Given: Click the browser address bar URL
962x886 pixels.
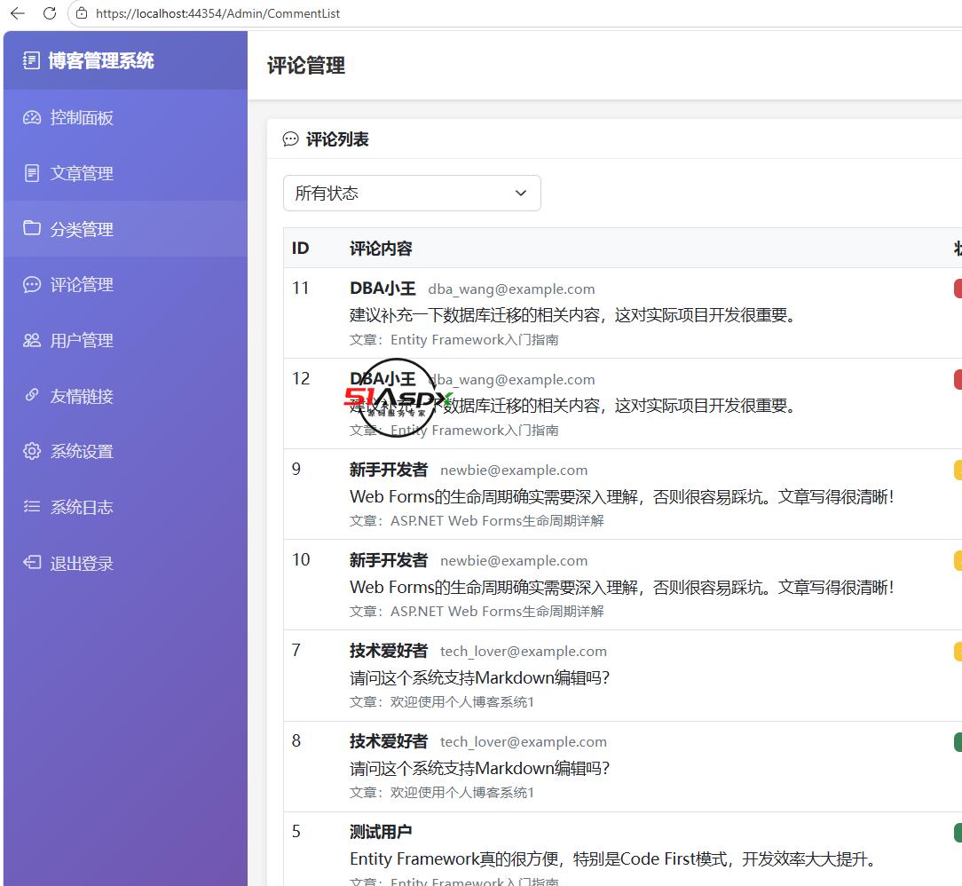Looking at the screenshot, I should tap(217, 13).
